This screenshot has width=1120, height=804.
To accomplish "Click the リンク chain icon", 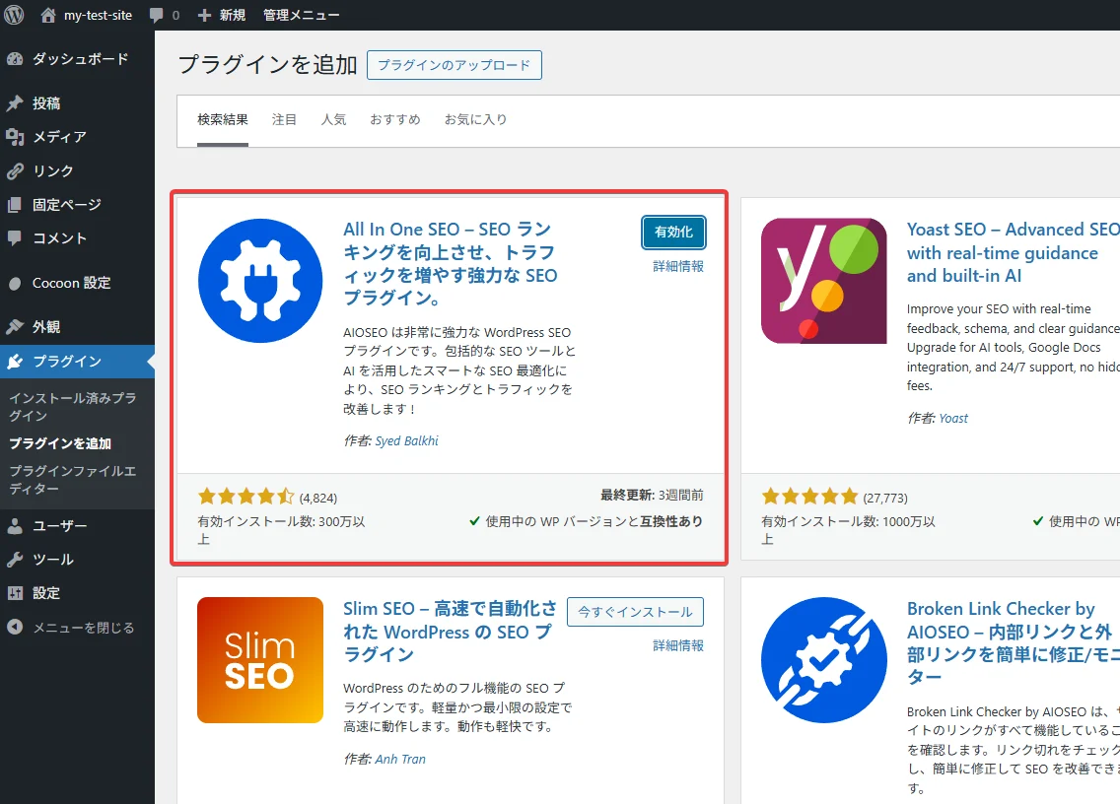I will coord(15,170).
